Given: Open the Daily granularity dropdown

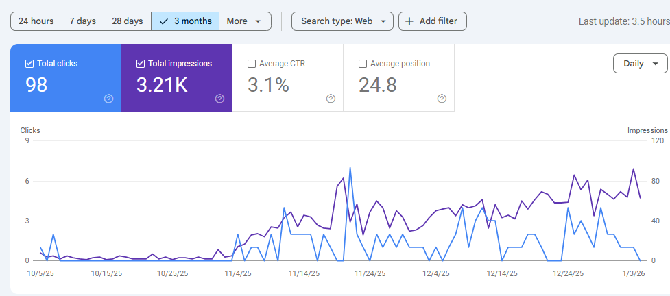Looking at the screenshot, I should click(x=640, y=64).
